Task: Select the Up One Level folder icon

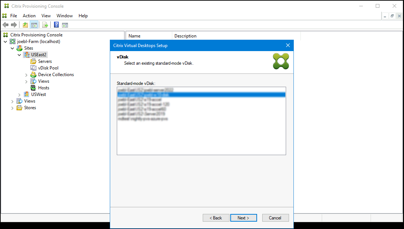Action: click(x=25, y=25)
